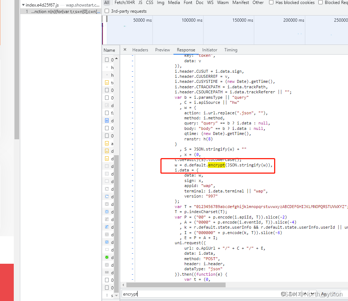This screenshot has width=348, height=301.
Task: Filter requests by JS
Action: coord(140,3)
